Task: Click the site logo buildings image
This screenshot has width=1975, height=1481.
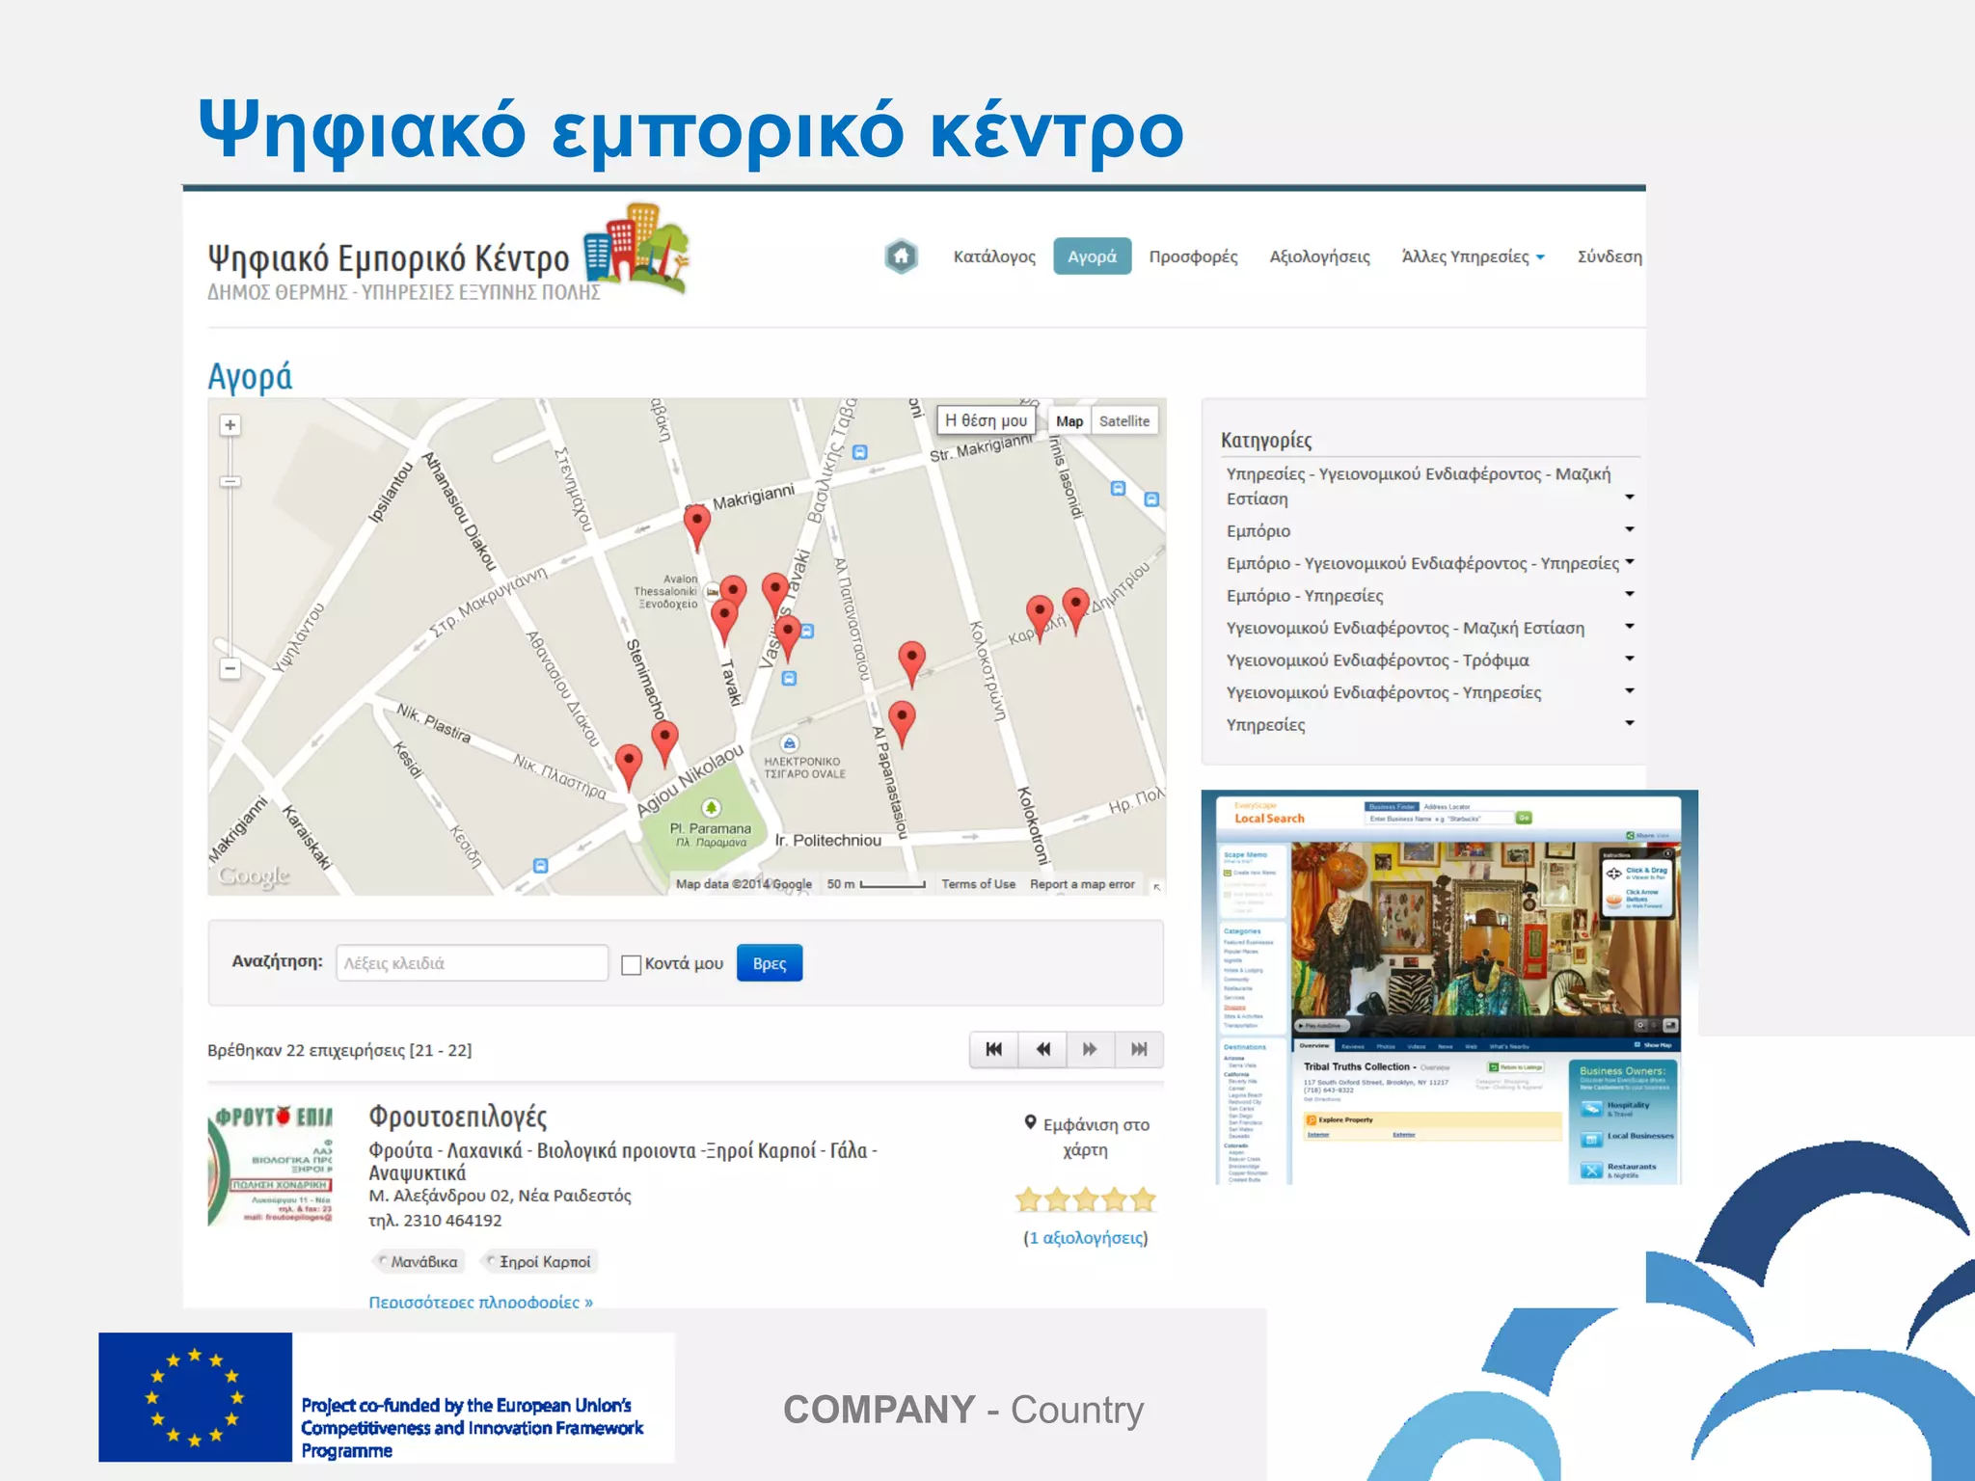Action: click(x=636, y=247)
